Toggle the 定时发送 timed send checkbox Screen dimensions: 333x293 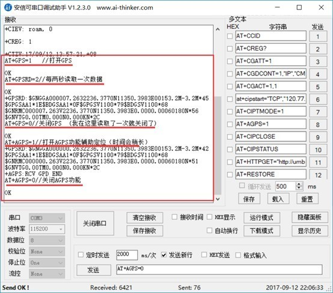coord(81,255)
